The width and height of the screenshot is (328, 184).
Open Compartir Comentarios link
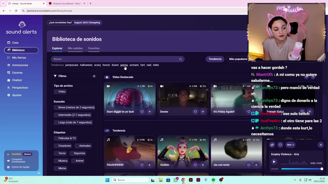point(18,160)
